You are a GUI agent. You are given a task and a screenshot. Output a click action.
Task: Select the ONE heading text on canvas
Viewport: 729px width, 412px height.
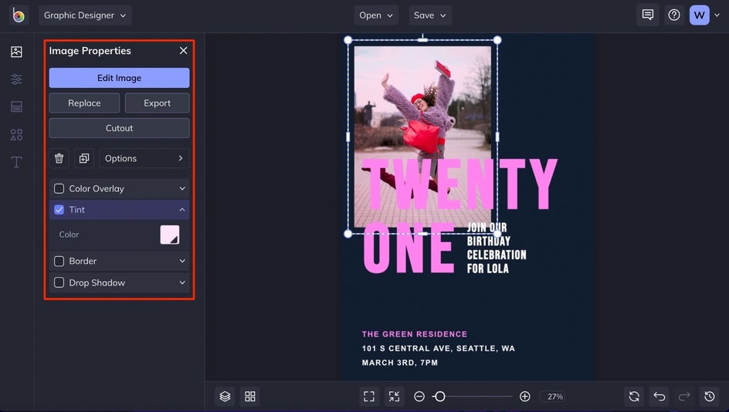409,248
